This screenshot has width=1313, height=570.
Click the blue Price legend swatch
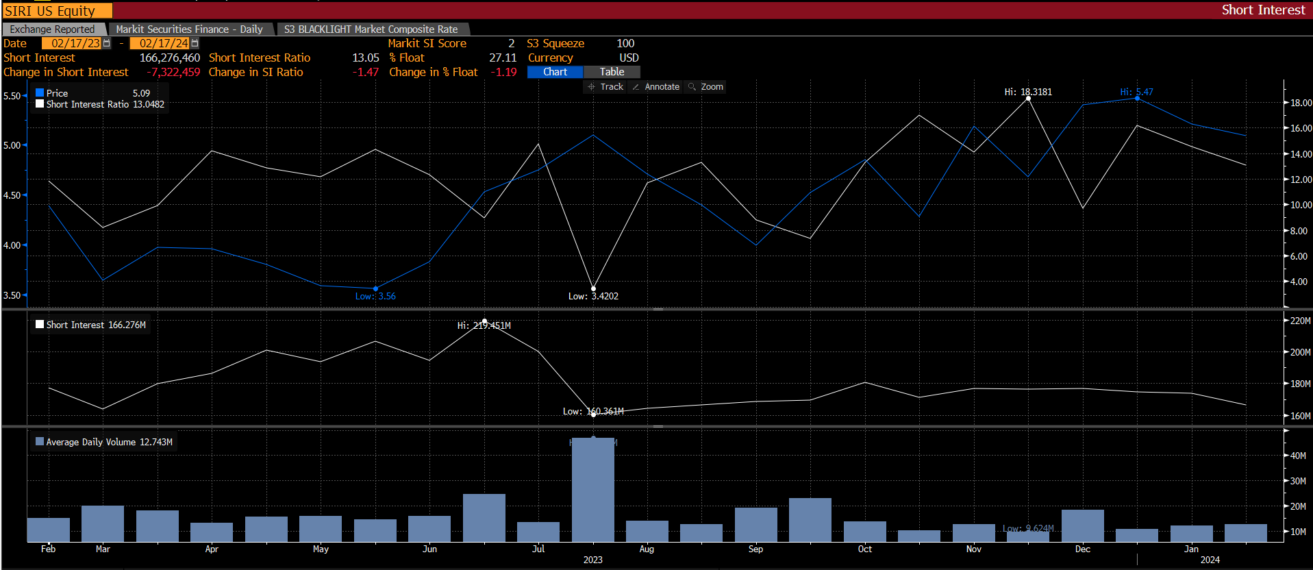[40, 92]
